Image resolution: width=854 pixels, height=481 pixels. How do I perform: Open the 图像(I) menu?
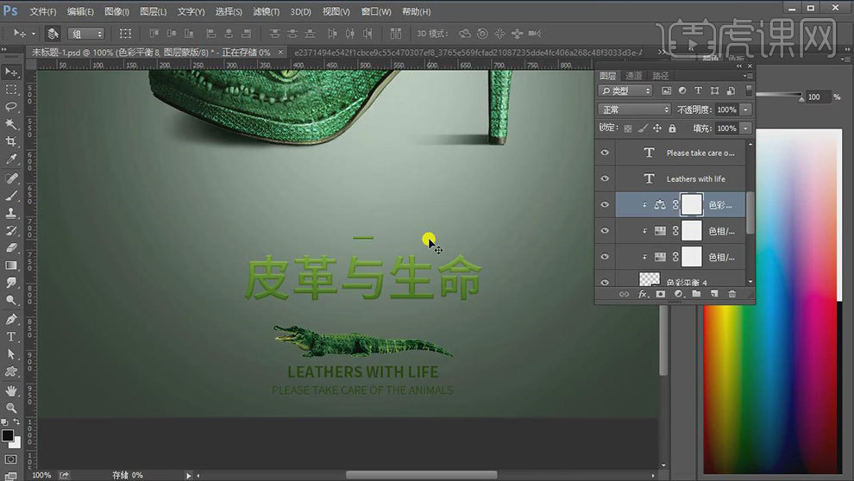tap(116, 11)
